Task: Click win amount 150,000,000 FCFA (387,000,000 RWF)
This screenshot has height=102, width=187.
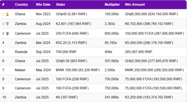Action: pyautogui.click(x=155, y=33)
